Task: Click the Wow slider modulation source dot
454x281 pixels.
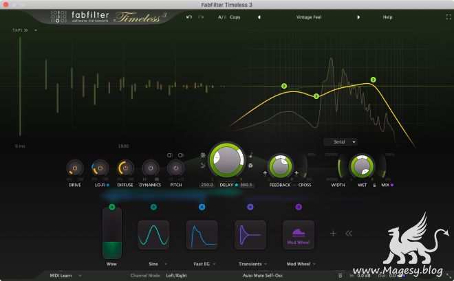Action: [112, 207]
